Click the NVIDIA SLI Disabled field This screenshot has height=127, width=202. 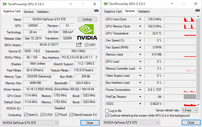60,108
